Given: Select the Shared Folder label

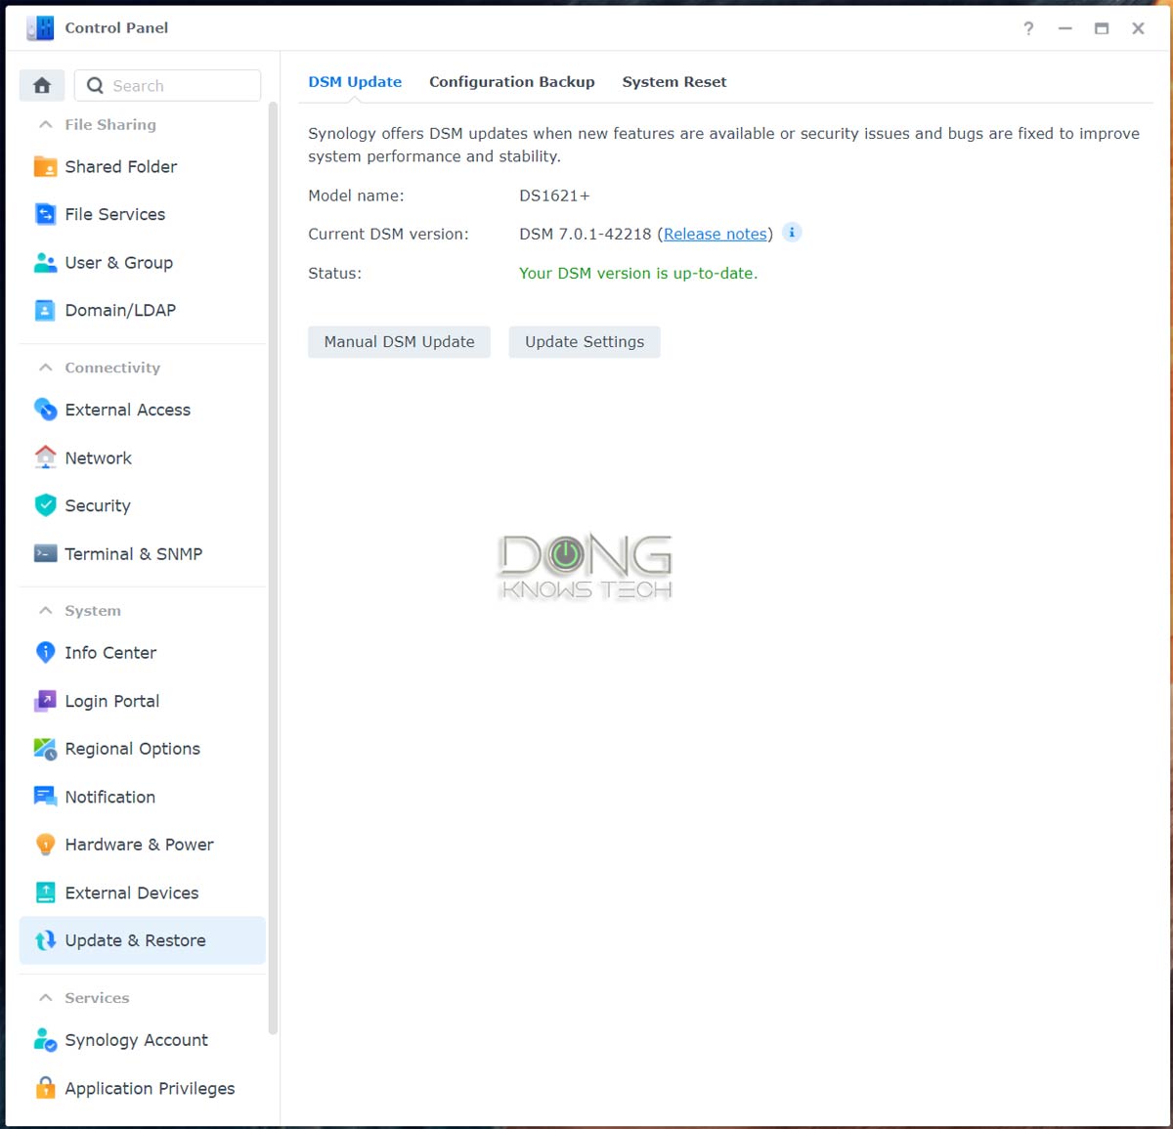Looking at the screenshot, I should [121, 167].
